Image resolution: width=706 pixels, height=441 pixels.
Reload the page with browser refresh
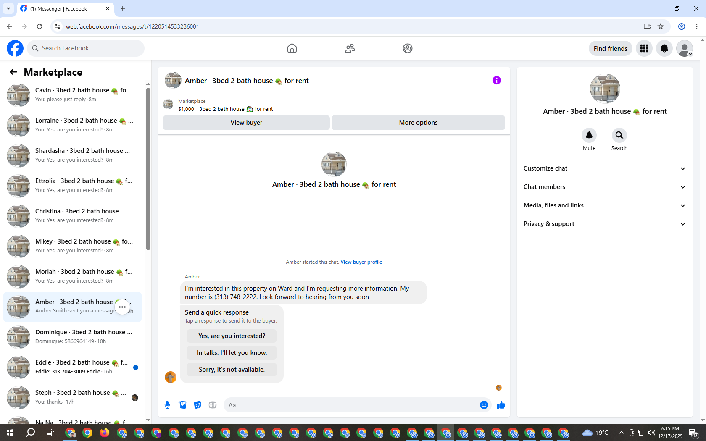tap(40, 26)
